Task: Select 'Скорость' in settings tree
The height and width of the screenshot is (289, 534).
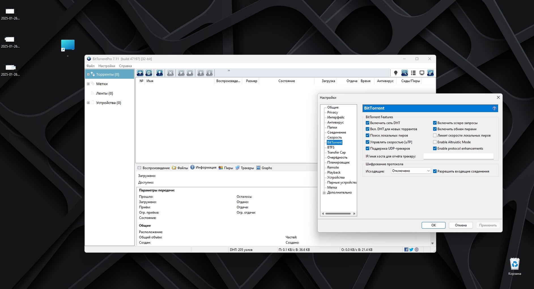Action: 335,137
